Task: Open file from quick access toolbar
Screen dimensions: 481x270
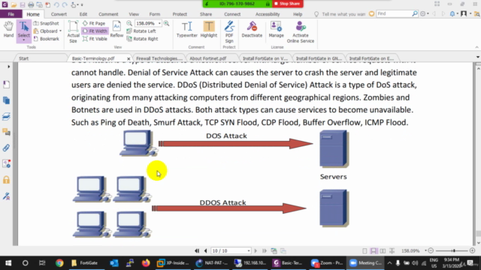Action: click(x=14, y=4)
